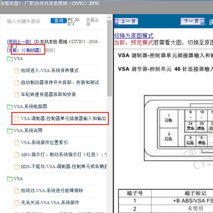The width and height of the screenshot is (213, 213).
Task: Click the first VSA folder icon
Action: (x=10, y=59)
